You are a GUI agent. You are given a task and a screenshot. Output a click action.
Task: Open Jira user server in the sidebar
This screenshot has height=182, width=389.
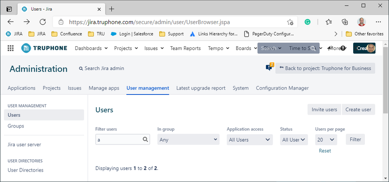24,144
